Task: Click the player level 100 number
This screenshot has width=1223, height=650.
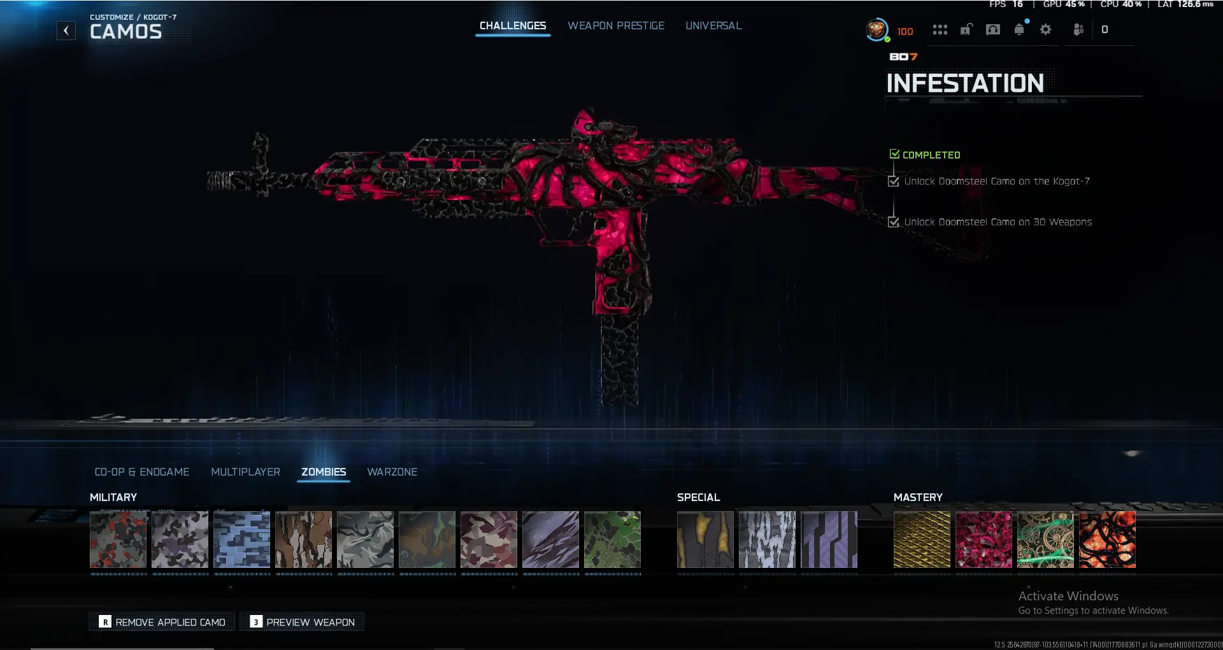Action: [x=905, y=31]
